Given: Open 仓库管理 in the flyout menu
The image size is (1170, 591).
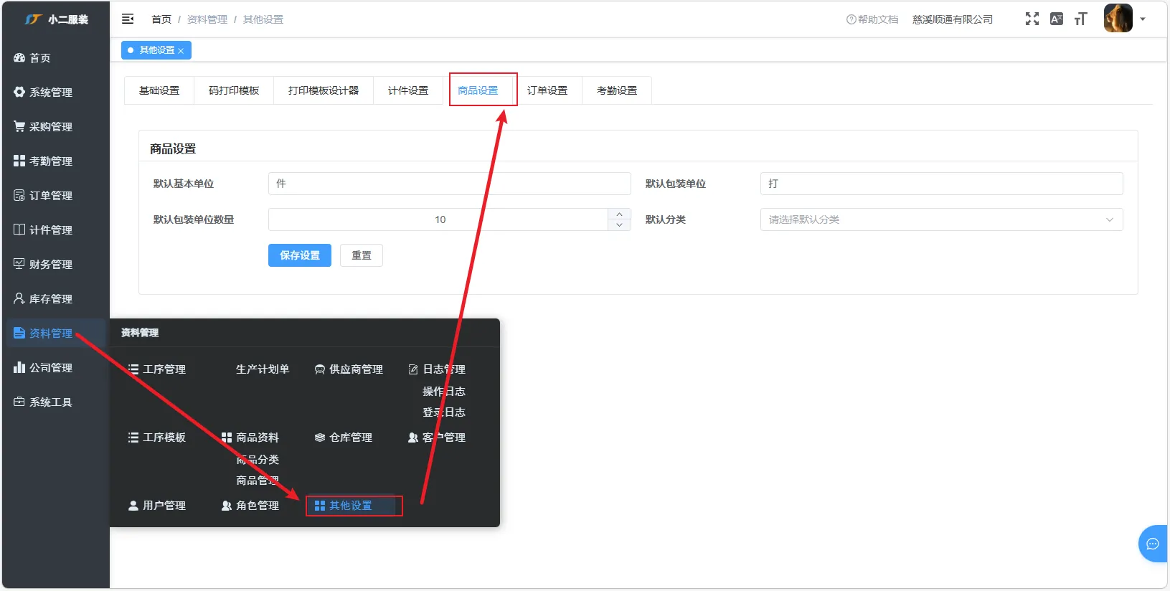Looking at the screenshot, I should coord(344,438).
